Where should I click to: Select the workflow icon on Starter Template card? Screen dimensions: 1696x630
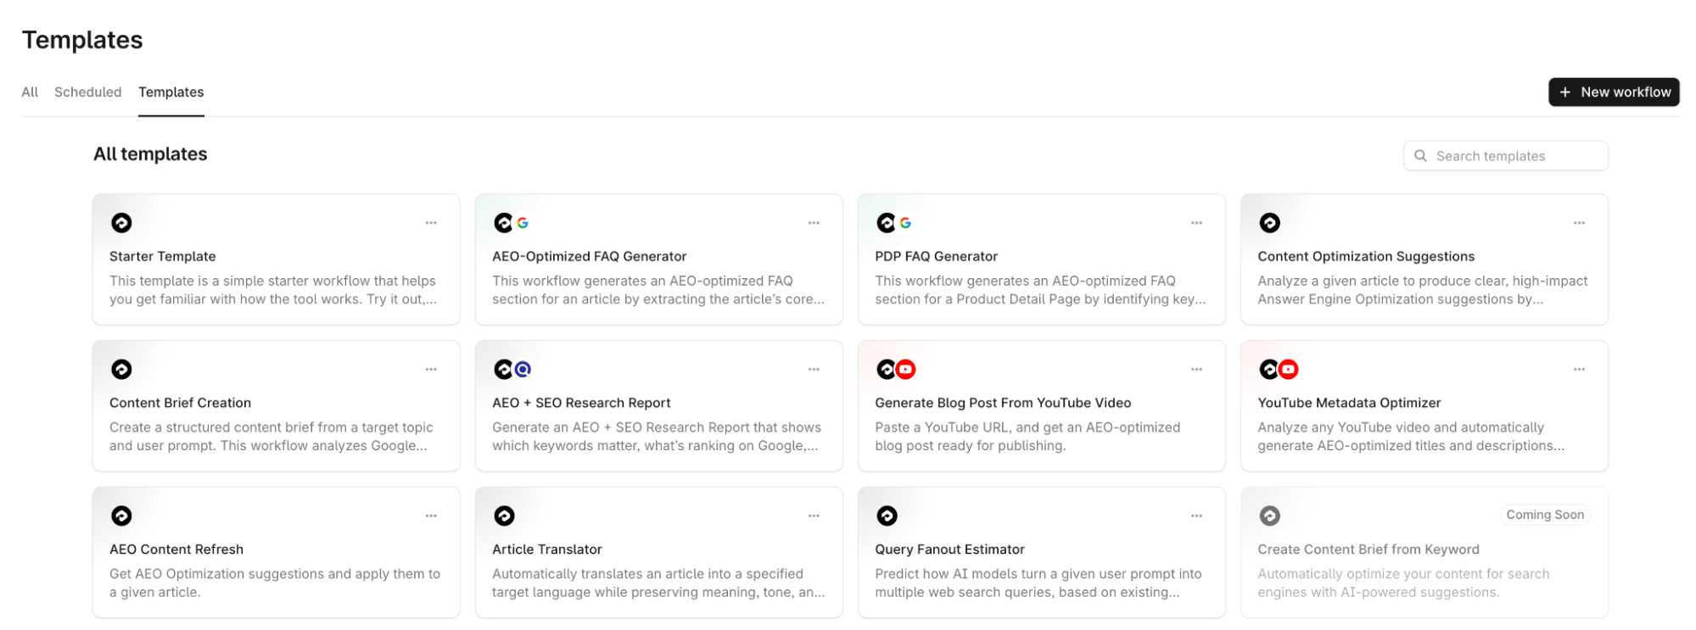click(122, 222)
